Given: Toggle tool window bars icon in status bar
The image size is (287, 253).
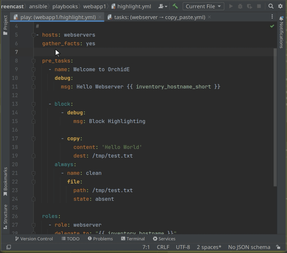Looking at the screenshot, I should (x=9, y=247).
